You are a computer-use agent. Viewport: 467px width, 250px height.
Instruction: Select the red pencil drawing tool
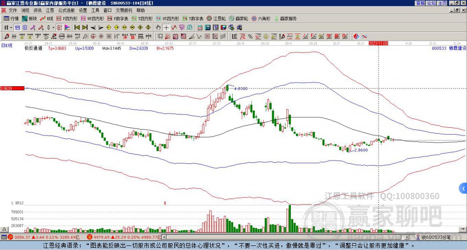click(6, 36)
